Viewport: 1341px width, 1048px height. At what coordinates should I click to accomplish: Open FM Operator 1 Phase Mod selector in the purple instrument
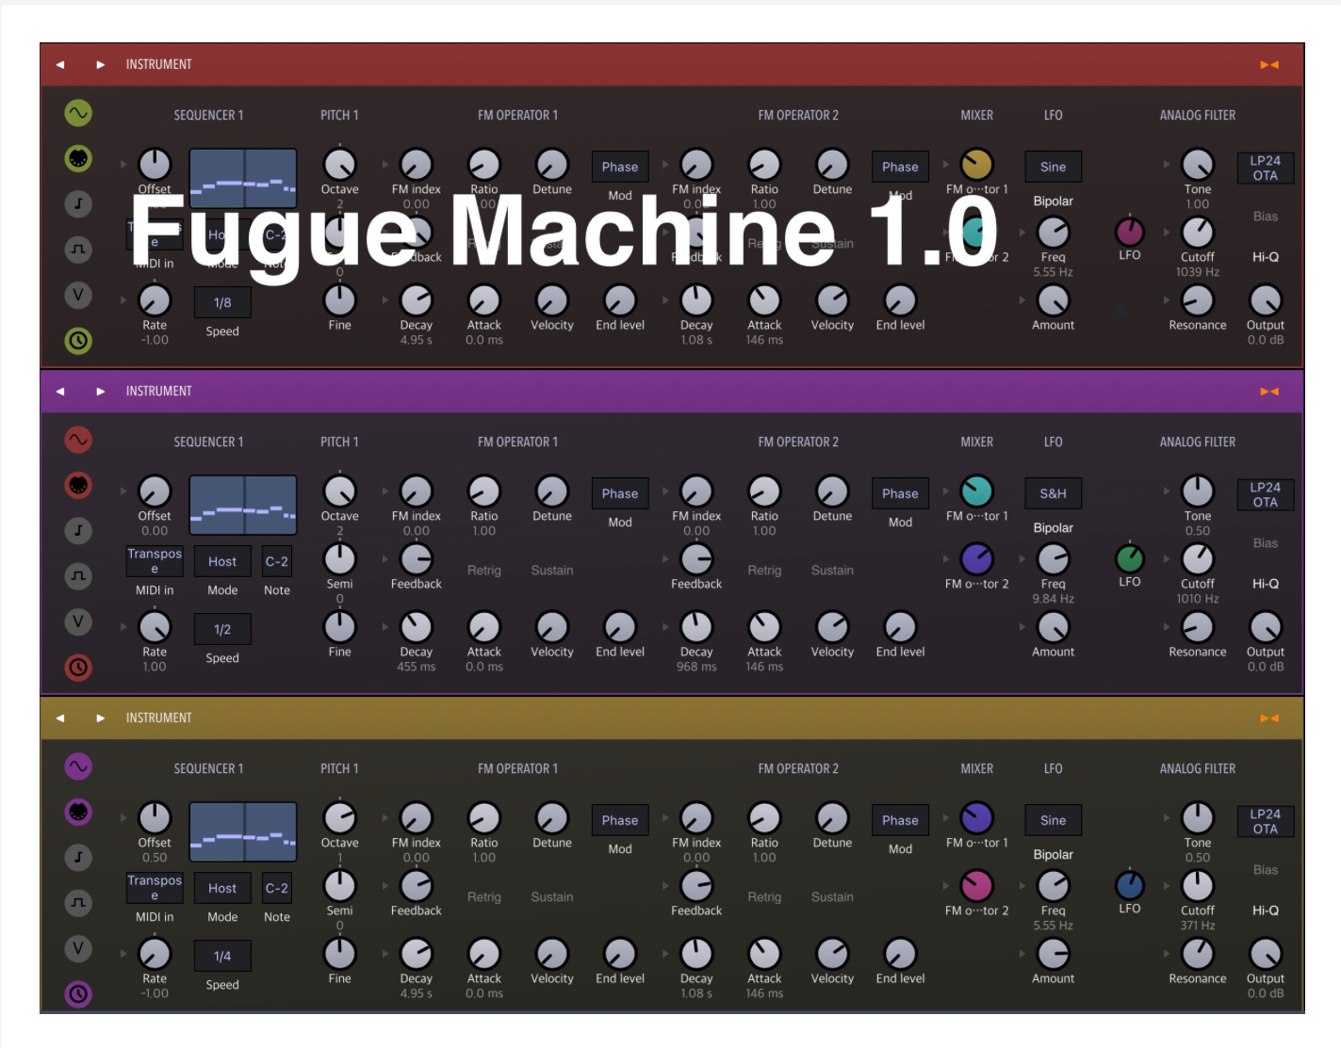(620, 494)
